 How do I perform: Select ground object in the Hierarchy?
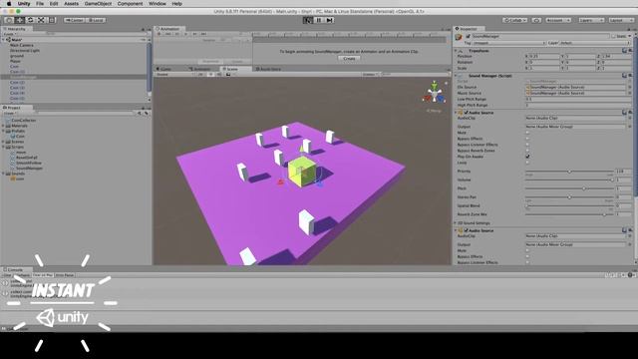17,56
